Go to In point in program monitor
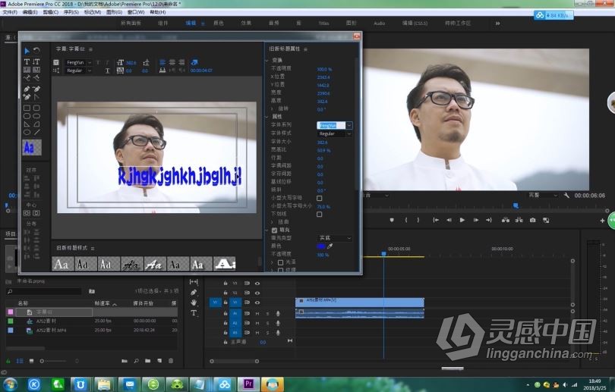Screen dimensions: 615x392 (x=435, y=220)
